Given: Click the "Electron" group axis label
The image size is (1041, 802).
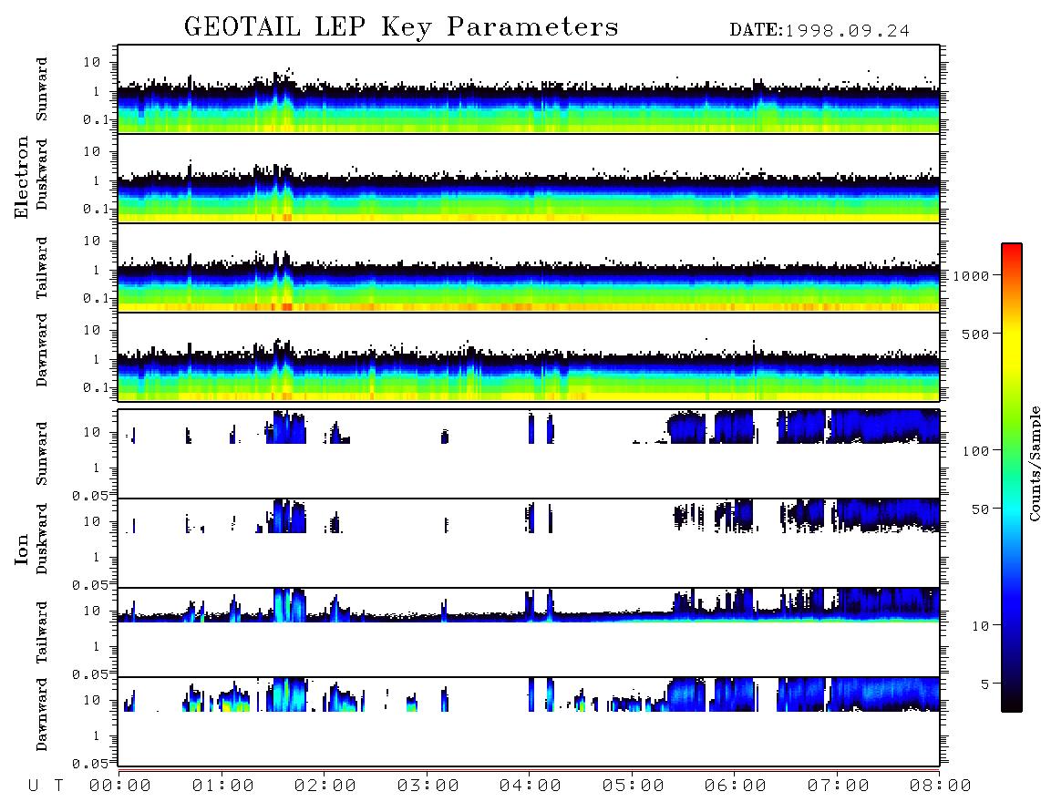Looking at the screenshot, I should pyautogui.click(x=22, y=178).
